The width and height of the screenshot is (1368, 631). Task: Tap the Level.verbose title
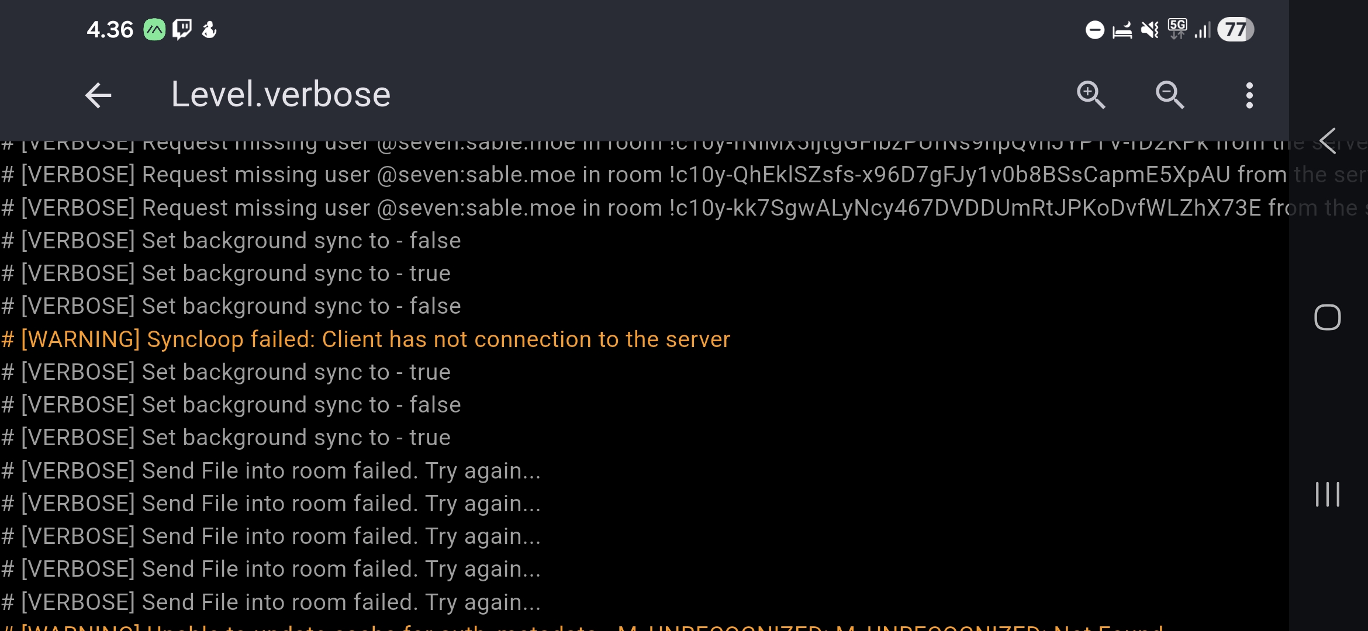click(x=281, y=95)
